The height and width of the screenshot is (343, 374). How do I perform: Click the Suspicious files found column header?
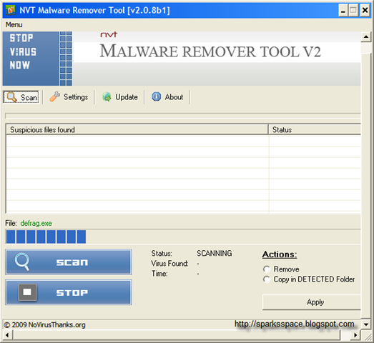pyautogui.click(x=137, y=129)
